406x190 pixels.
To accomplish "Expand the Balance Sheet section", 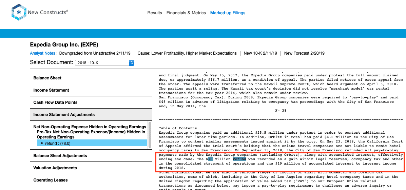I will point(91,78).
